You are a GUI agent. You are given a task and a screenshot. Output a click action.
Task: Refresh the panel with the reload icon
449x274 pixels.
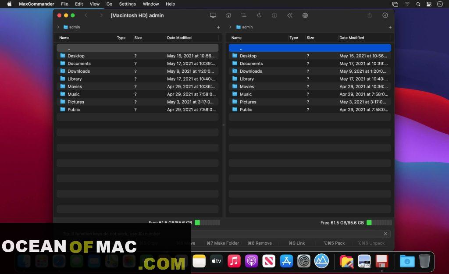[259, 15]
